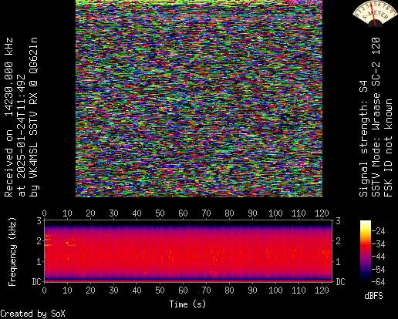This screenshot has height=319, width=398.
Task: Click the 2 kHz tick on right axis
Action: coord(338,241)
